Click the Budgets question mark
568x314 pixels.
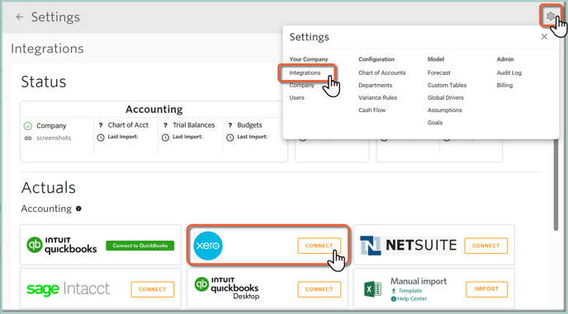click(230, 125)
